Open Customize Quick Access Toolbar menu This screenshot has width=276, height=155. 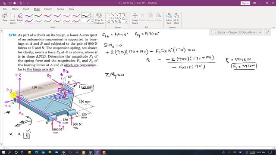tap(28, 3)
